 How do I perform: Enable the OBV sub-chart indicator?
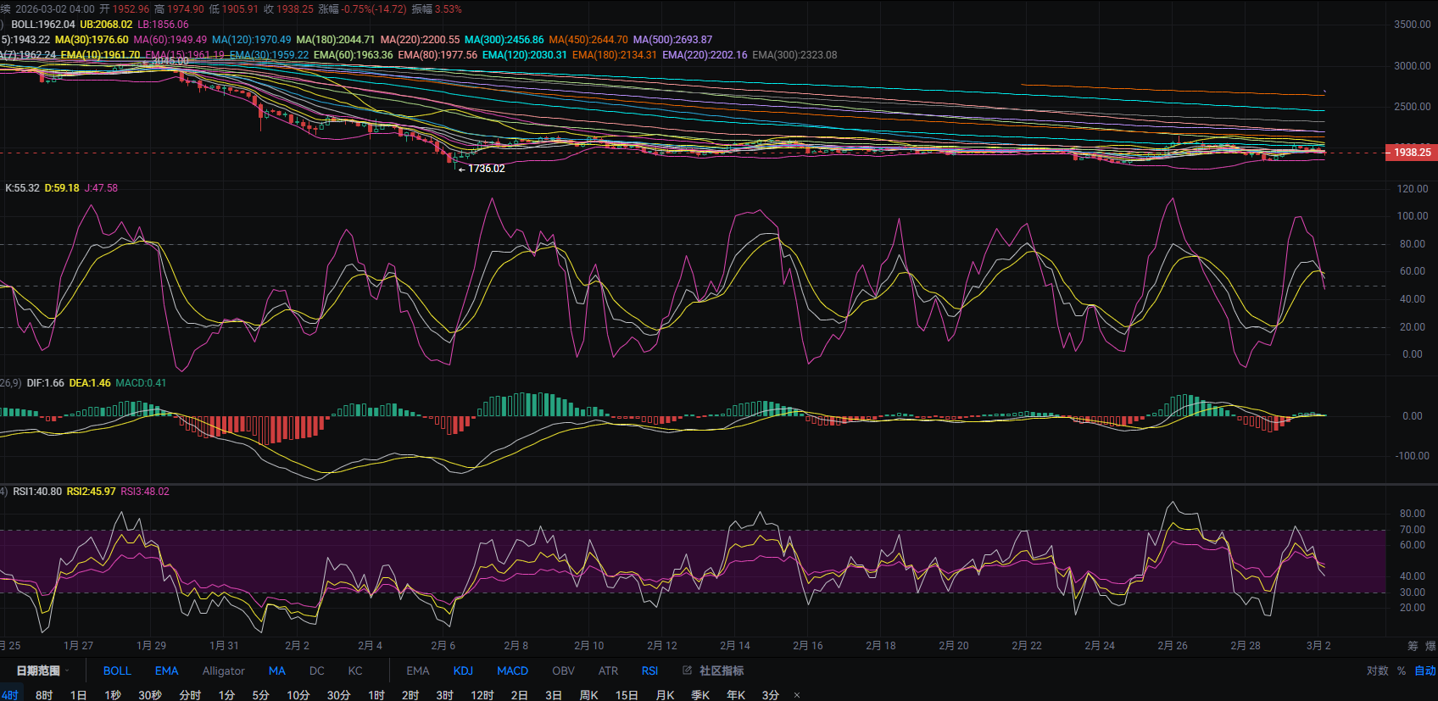tap(563, 670)
